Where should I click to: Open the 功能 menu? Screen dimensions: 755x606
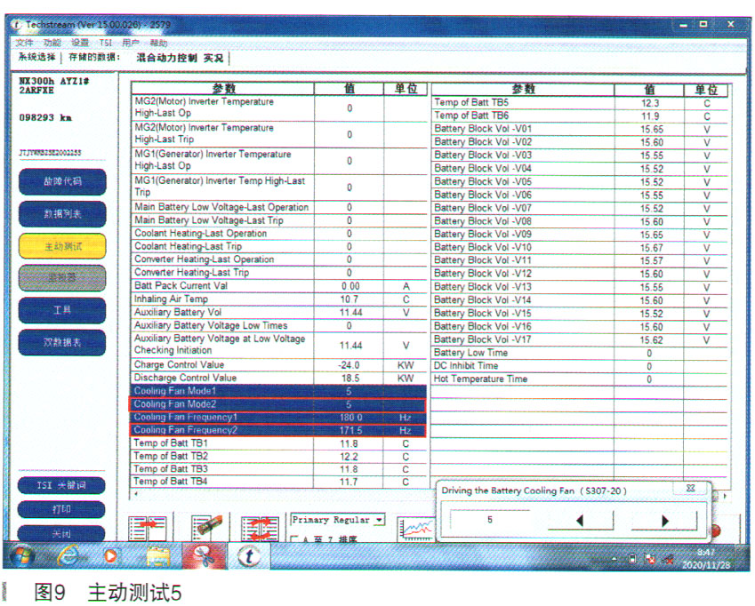(52, 43)
